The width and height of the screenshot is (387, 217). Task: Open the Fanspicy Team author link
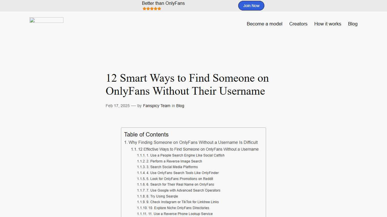tap(157, 106)
